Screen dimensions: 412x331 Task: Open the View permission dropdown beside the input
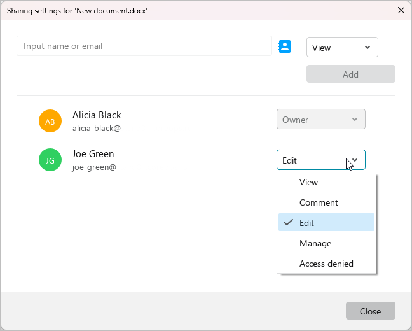pos(342,47)
